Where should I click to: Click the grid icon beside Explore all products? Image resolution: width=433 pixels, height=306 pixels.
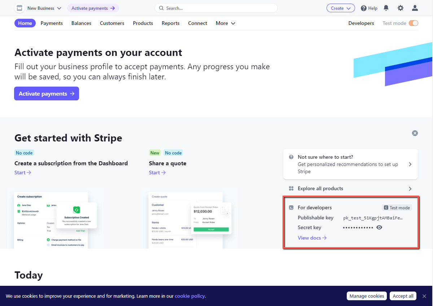tap(291, 188)
